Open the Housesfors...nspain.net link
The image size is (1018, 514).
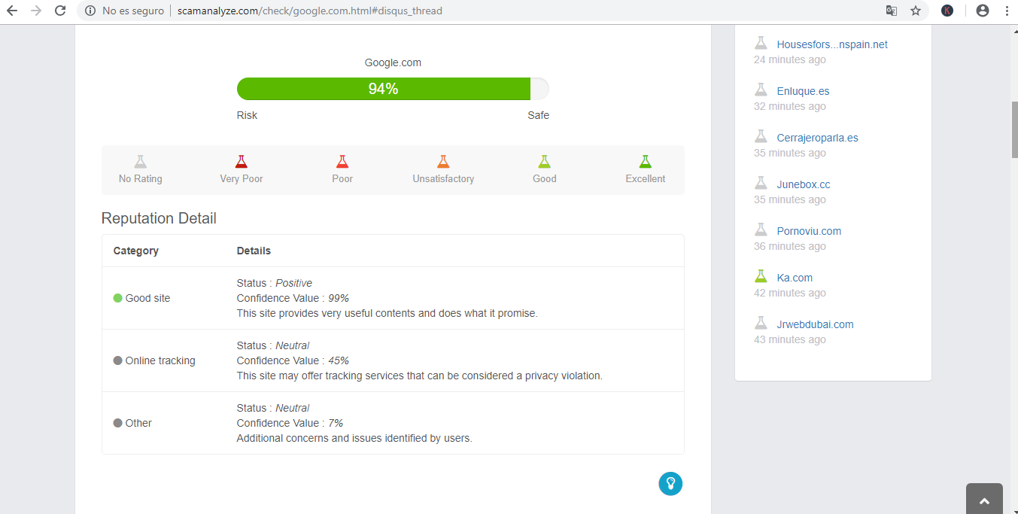coord(832,44)
